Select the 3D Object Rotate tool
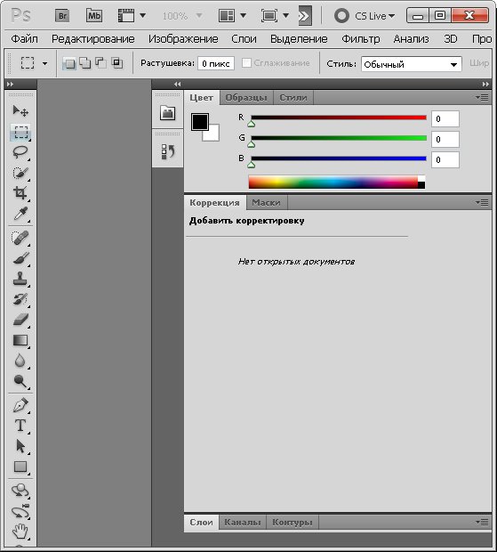 [20, 491]
